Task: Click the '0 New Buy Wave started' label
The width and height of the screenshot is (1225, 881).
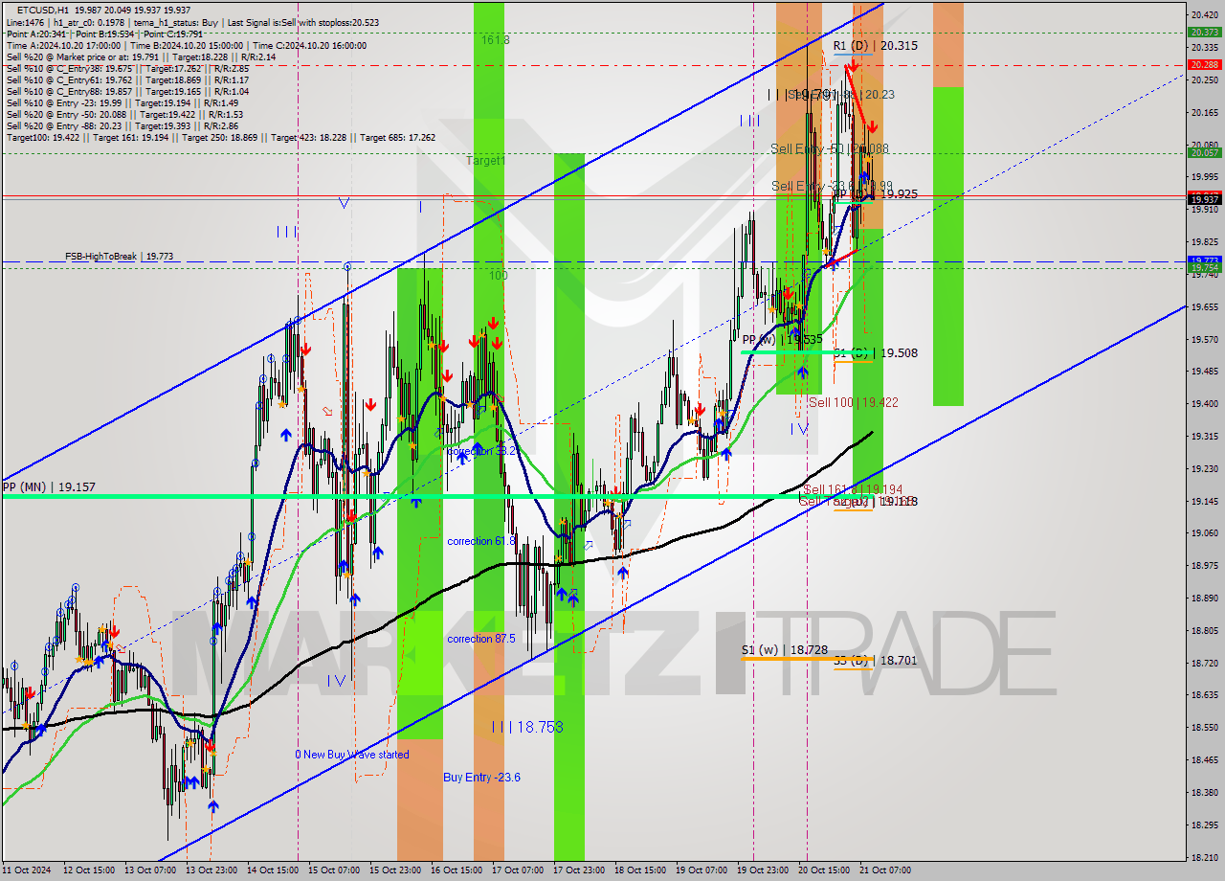Action: (x=352, y=755)
